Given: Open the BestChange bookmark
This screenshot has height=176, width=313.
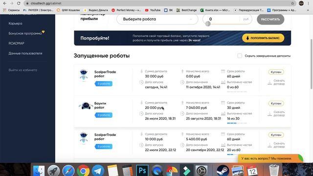Looking at the screenshot, I should click(186, 10).
